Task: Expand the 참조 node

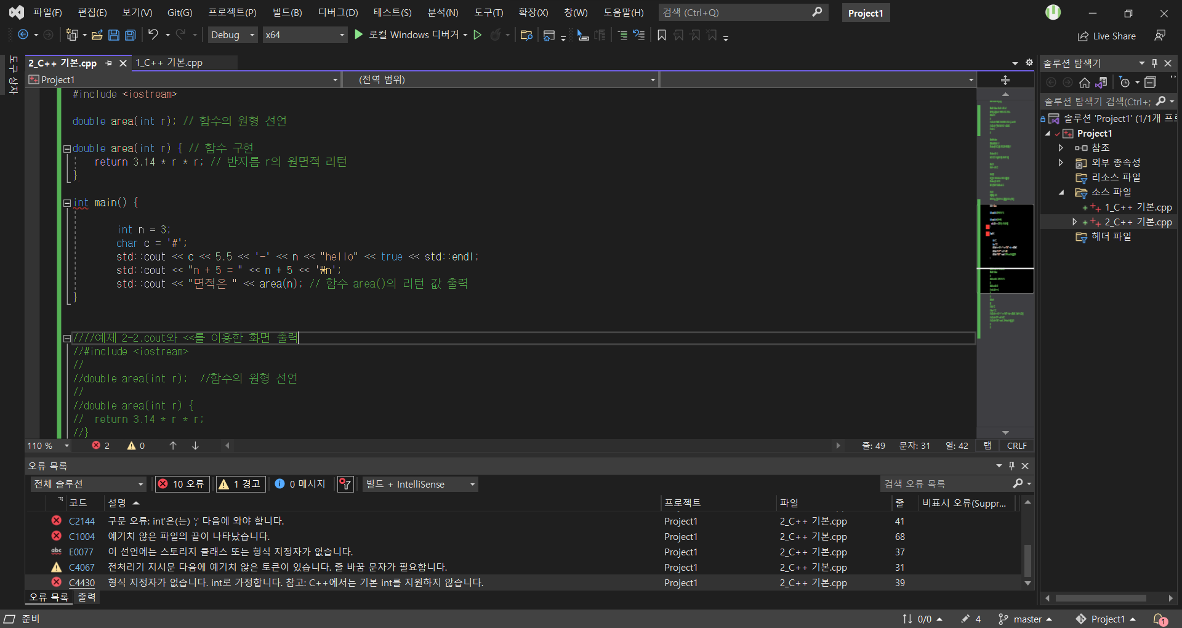Action: coord(1061,148)
